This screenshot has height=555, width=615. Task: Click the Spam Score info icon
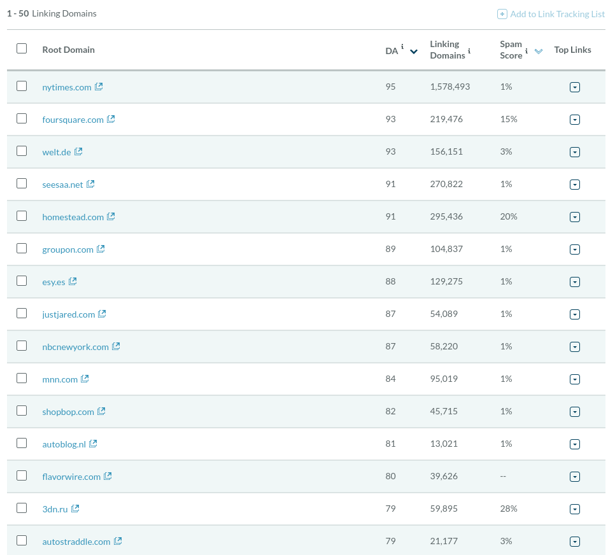[x=527, y=51]
